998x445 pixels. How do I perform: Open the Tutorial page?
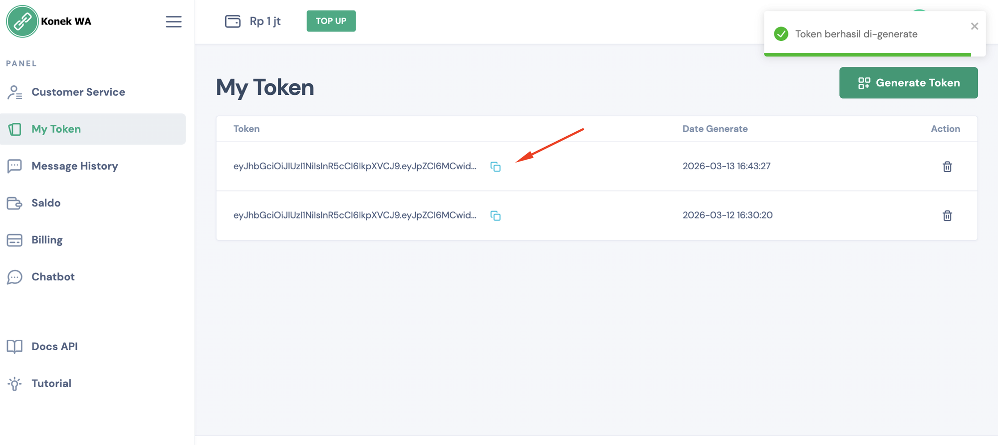pos(51,383)
